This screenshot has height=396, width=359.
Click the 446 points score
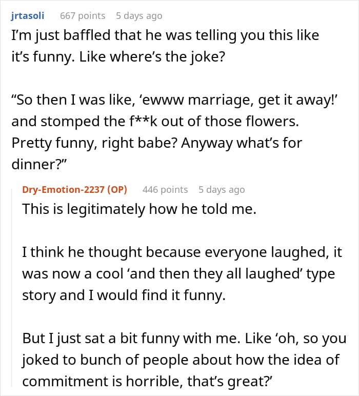coord(165,189)
